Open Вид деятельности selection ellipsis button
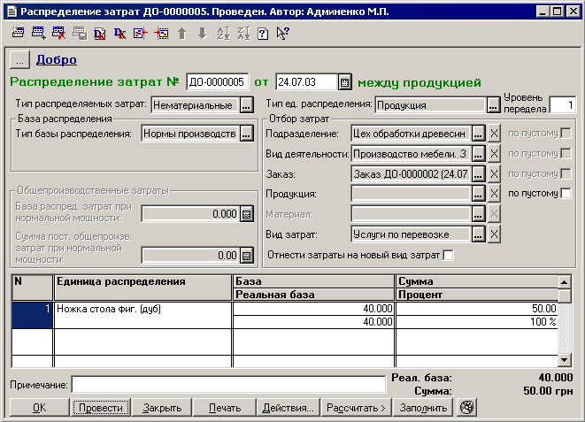This screenshot has height=422, width=585. pyautogui.click(x=478, y=154)
